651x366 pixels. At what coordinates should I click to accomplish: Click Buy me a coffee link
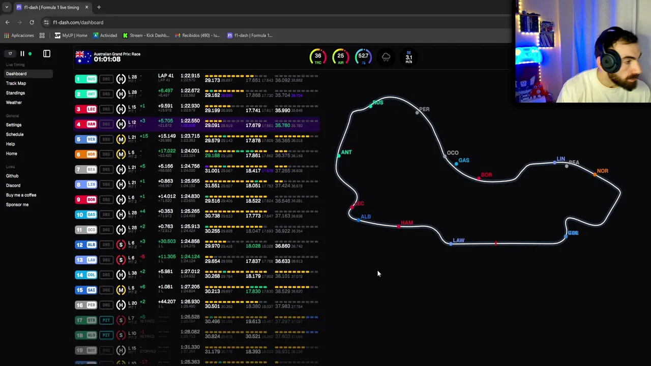pyautogui.click(x=21, y=195)
